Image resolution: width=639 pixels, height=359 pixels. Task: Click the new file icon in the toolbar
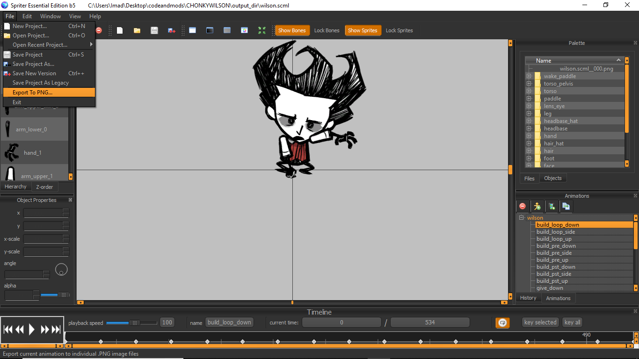120,30
